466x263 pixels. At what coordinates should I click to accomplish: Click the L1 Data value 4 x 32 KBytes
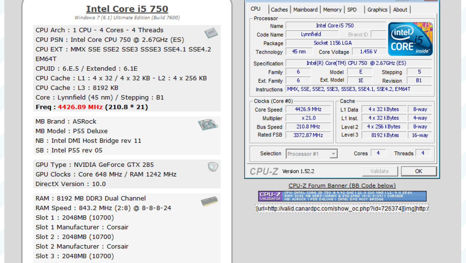(384, 109)
